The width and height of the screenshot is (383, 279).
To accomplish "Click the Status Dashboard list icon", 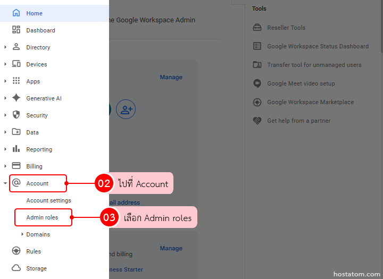I will click(x=257, y=46).
